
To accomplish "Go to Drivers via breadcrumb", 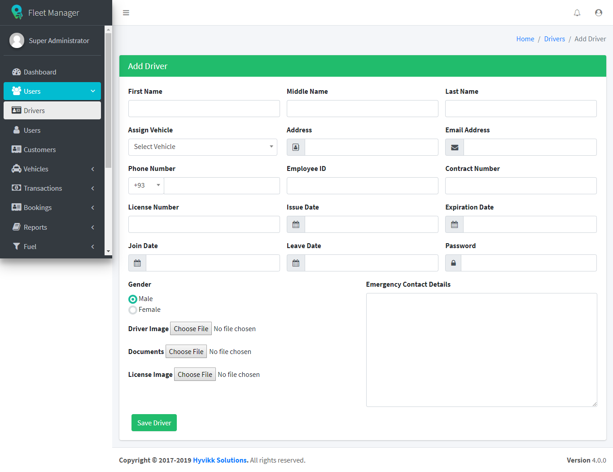I will [555, 39].
